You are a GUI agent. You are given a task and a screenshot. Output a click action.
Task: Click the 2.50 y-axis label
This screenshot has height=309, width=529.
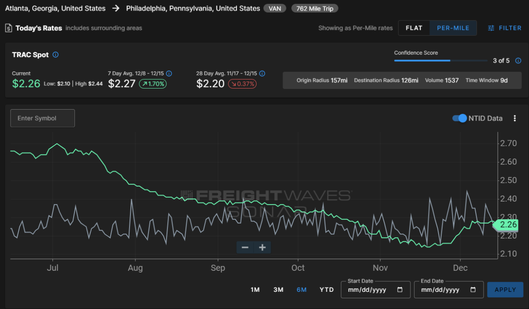click(x=508, y=180)
